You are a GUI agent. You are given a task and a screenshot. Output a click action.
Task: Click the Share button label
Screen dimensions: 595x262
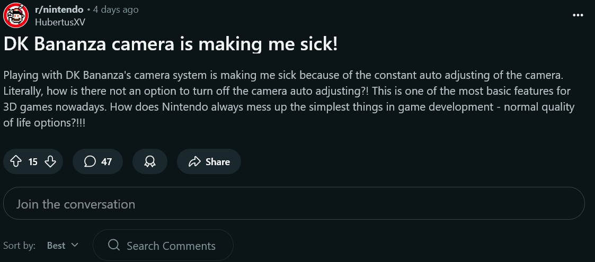click(217, 162)
